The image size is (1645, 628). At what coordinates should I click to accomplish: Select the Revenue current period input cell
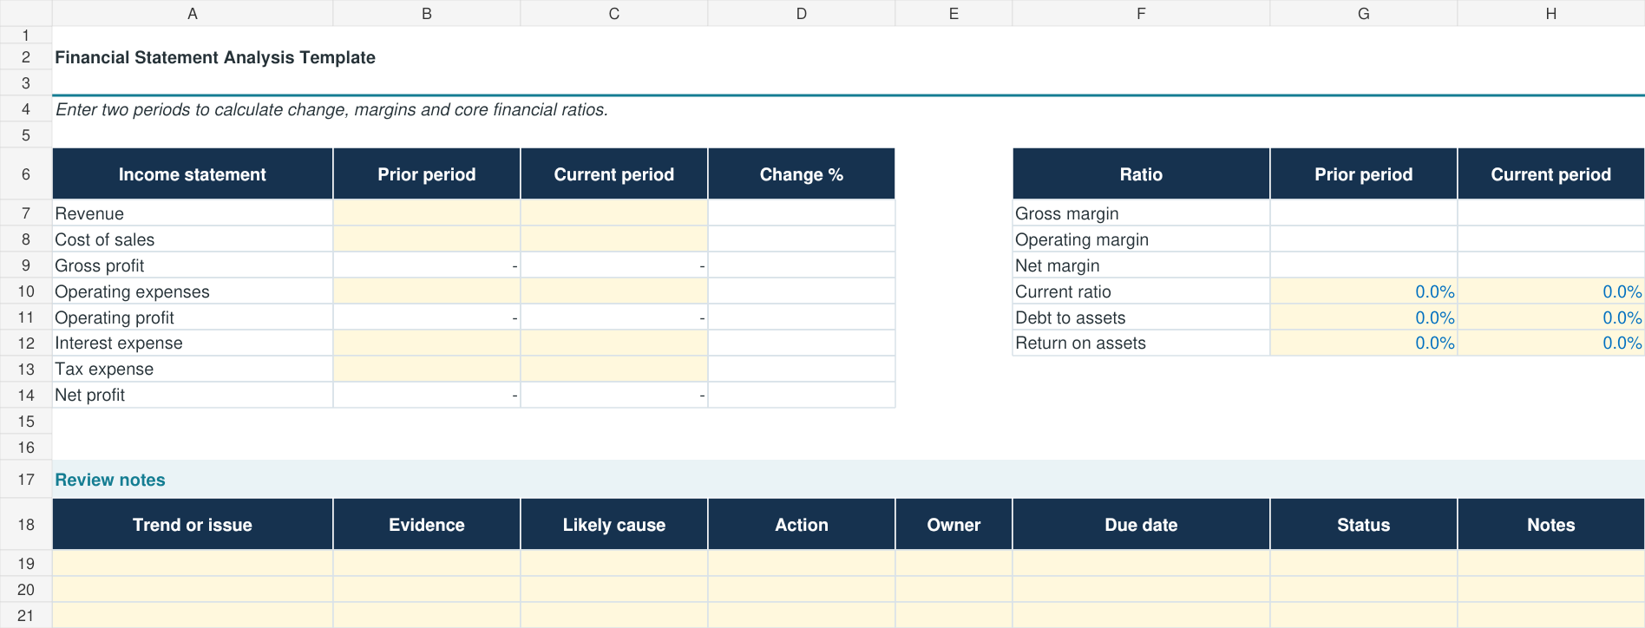[x=614, y=213]
